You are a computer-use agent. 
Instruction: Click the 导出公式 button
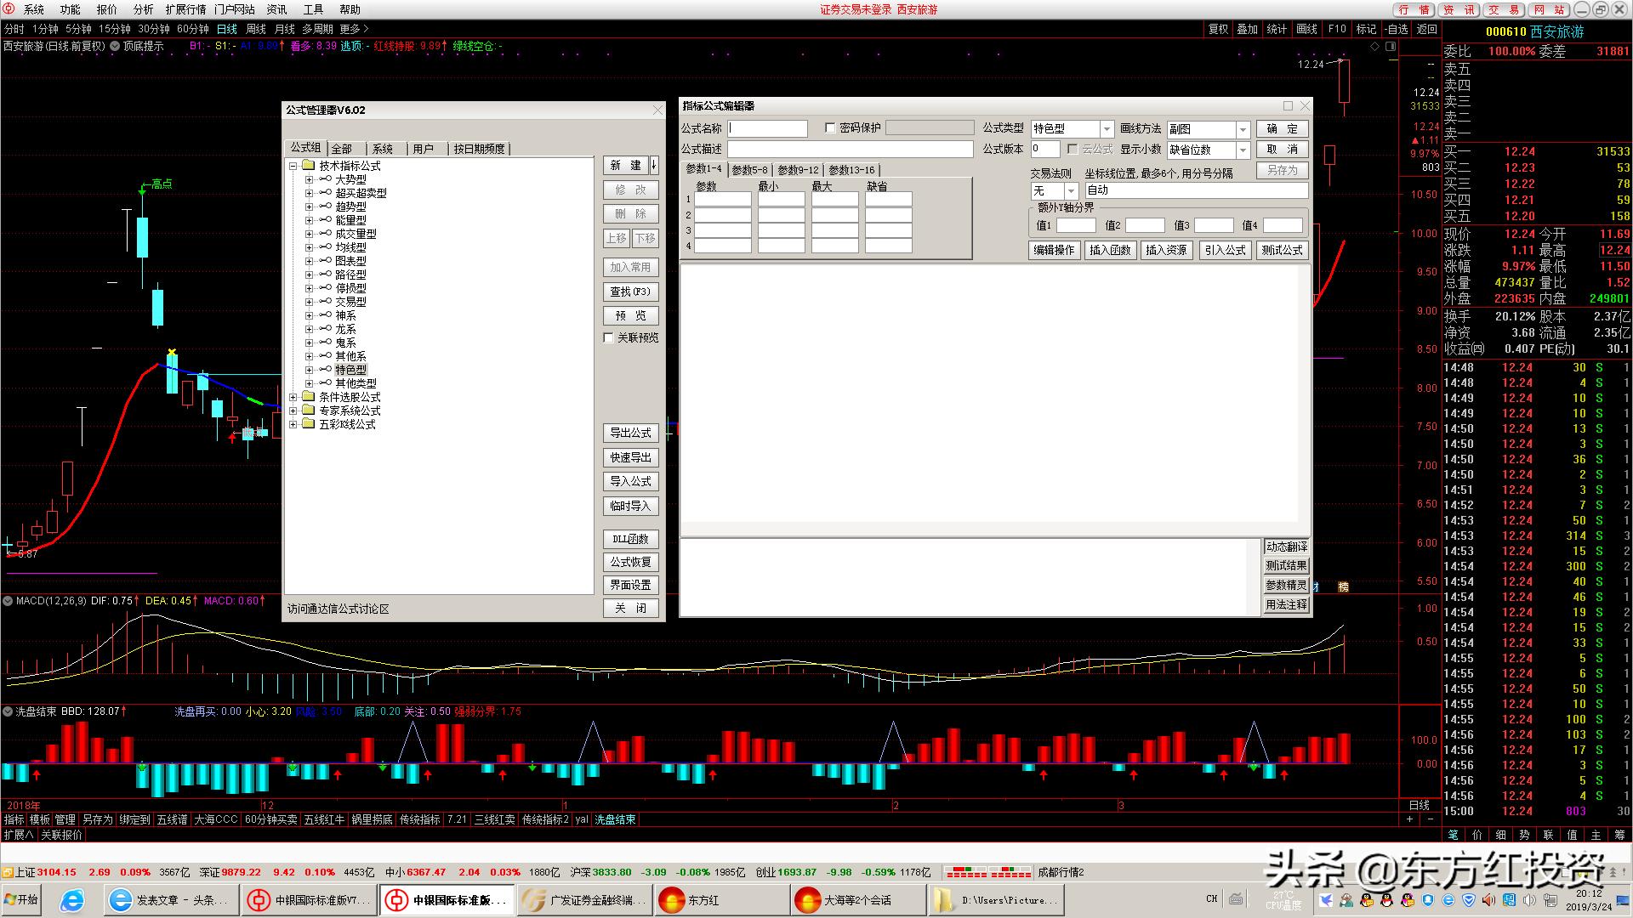(630, 433)
